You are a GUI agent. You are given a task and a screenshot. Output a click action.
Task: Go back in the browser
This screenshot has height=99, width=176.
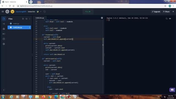2,6
